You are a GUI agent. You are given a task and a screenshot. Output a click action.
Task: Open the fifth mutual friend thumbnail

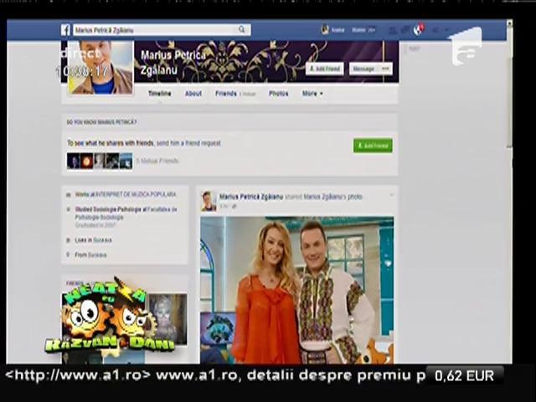126,161
